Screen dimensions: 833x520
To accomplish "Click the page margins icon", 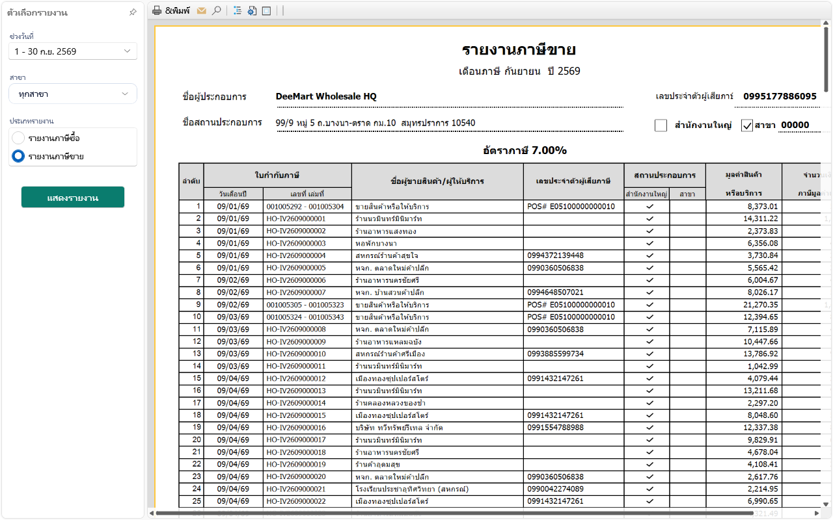I will coord(266,10).
